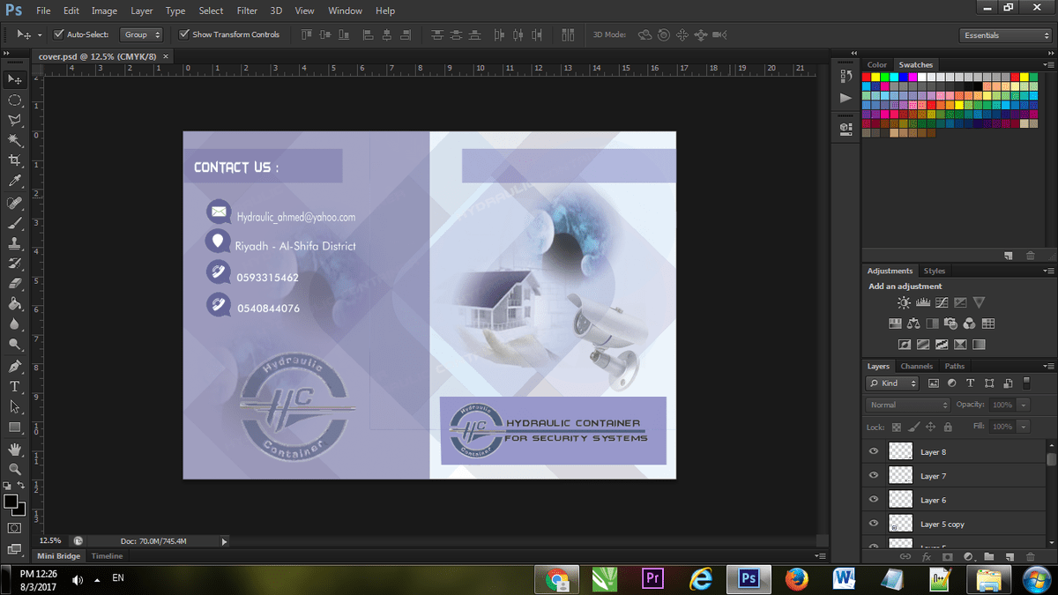Hide Layer 8 visibility eye
Screen dimensions: 1058x595
pyautogui.click(x=874, y=451)
